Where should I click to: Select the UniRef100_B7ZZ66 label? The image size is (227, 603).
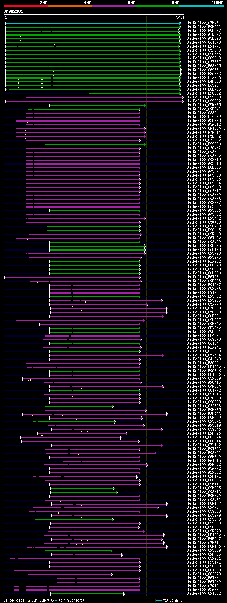point(204,78)
